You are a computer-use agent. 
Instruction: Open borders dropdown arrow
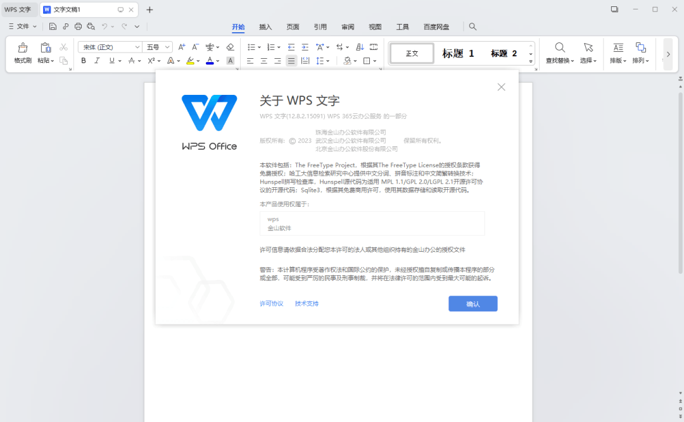375,61
